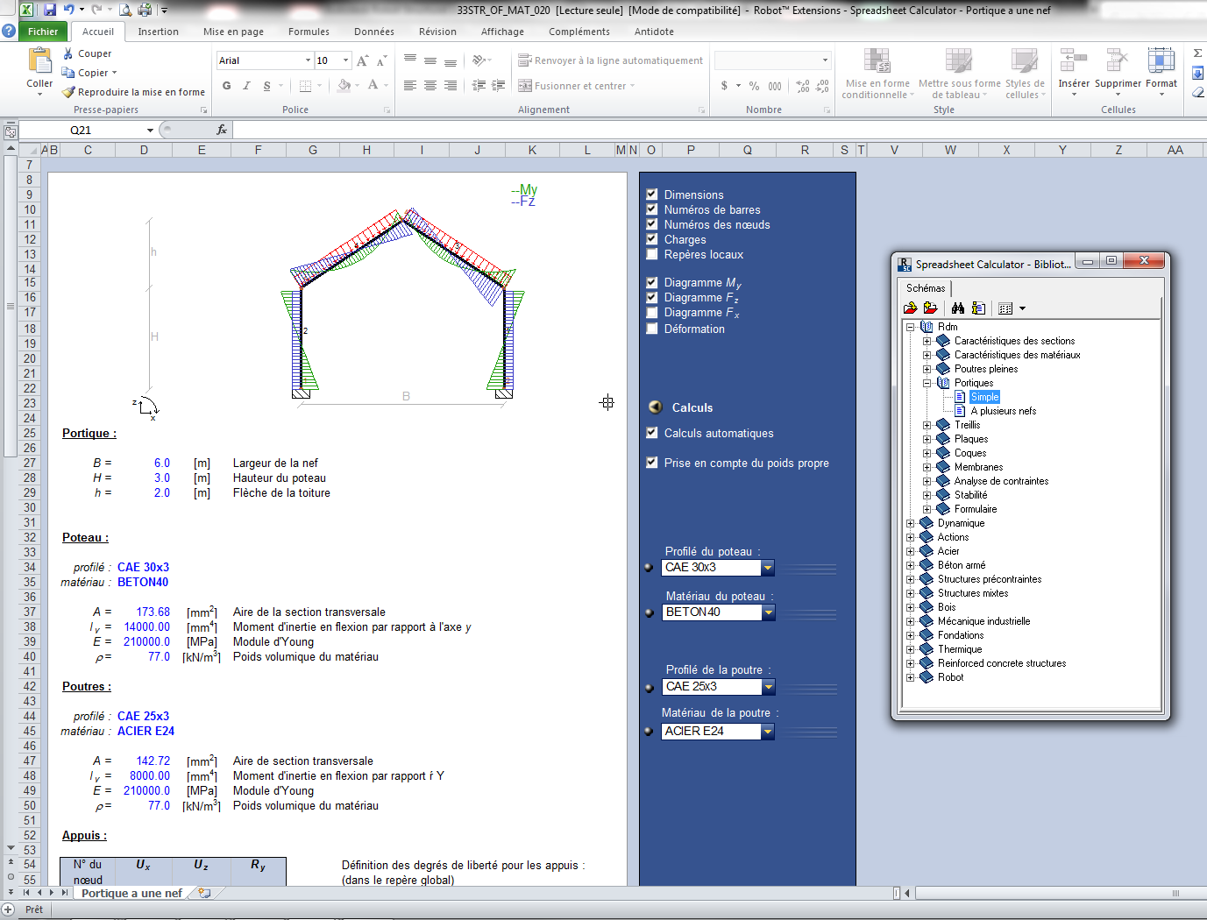Screen dimensions: 1207x920
Task: Open the Données ribbon tab
Action: coord(374,32)
